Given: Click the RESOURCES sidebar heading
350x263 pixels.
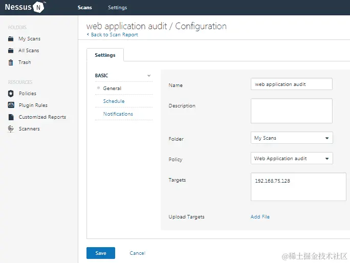Looking at the screenshot, I should pyautogui.click(x=20, y=82).
